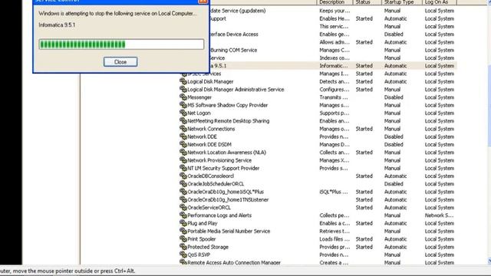Image resolution: width=491 pixels, height=276 pixels.
Task: Click the Disabled startup type of OracleJobSchedulerORCL
Action: click(394, 184)
